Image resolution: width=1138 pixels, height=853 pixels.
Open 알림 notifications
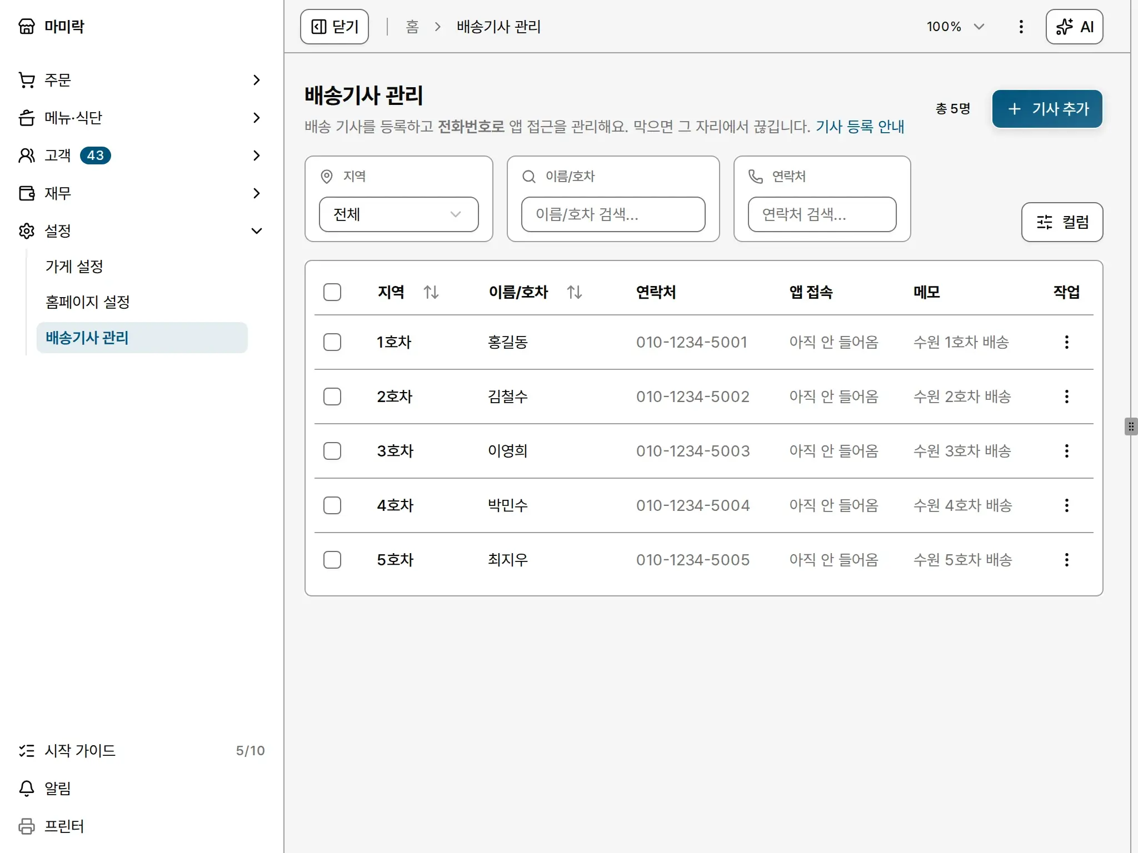142,789
